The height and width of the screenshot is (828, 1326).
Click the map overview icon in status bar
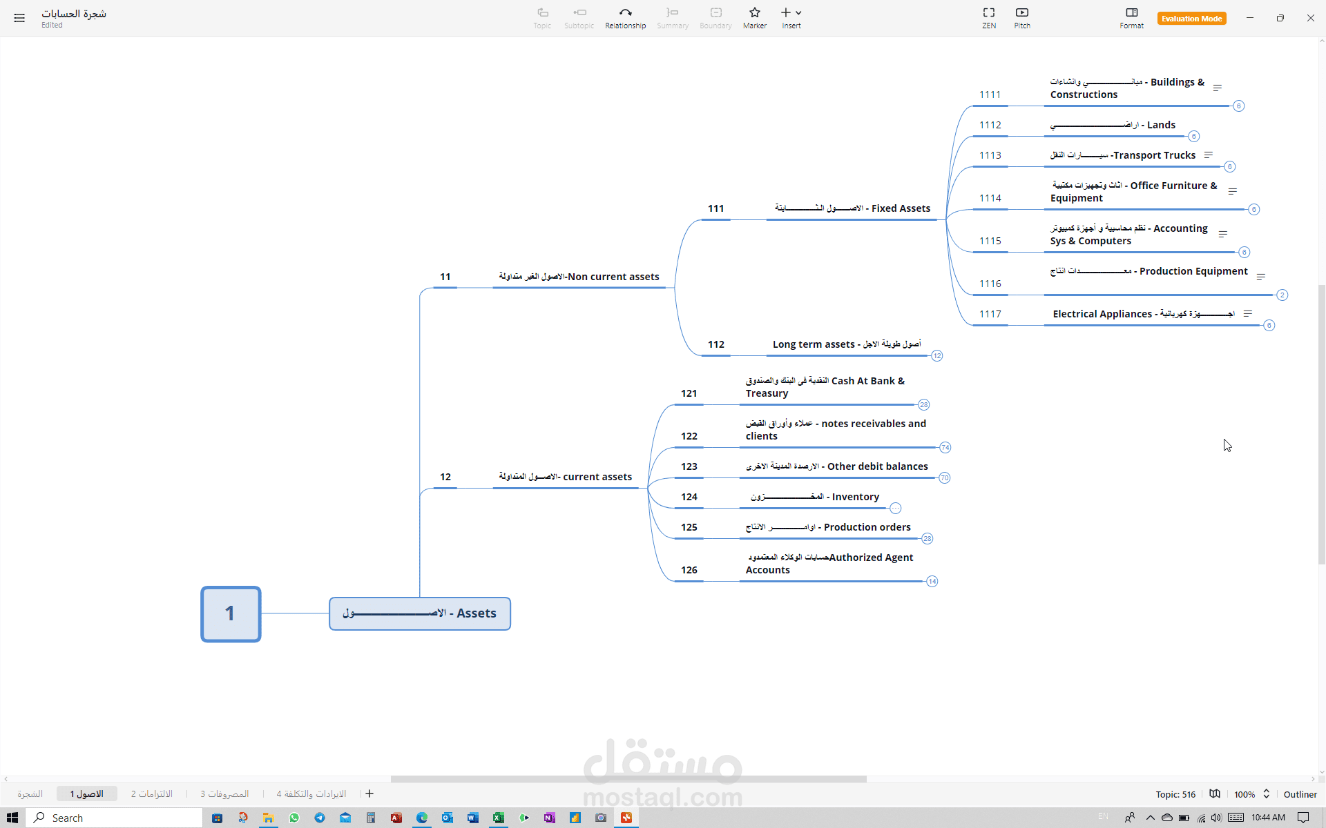pos(1215,794)
